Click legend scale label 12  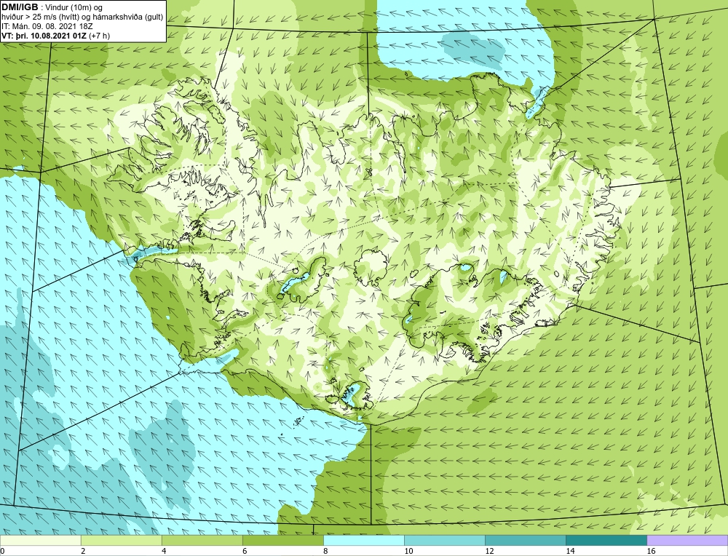(x=489, y=551)
